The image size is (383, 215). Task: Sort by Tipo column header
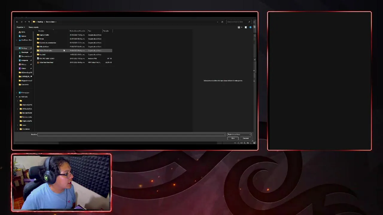point(89,31)
